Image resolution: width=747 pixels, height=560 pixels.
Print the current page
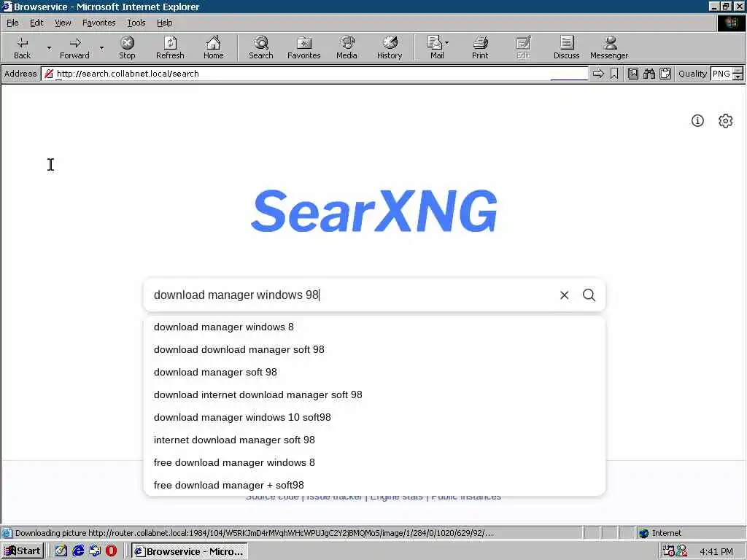coord(480,47)
